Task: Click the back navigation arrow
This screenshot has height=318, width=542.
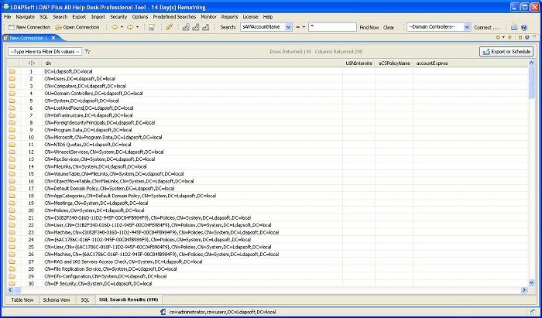Action: point(115,27)
